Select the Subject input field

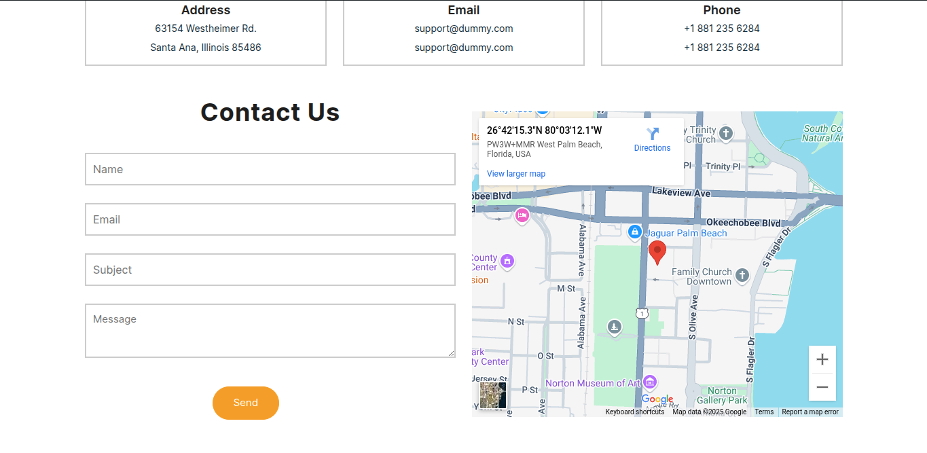(270, 270)
